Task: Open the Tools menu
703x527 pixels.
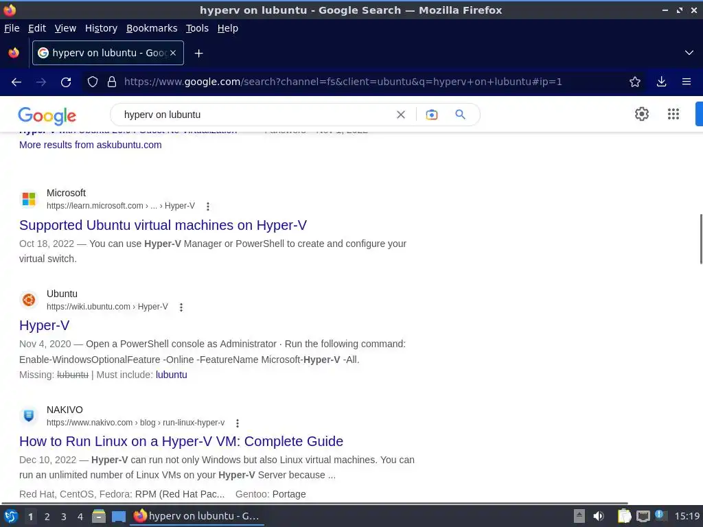Action: click(x=197, y=28)
